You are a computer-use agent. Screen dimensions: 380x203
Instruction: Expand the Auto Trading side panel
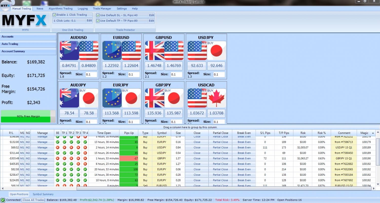[x=28, y=44]
